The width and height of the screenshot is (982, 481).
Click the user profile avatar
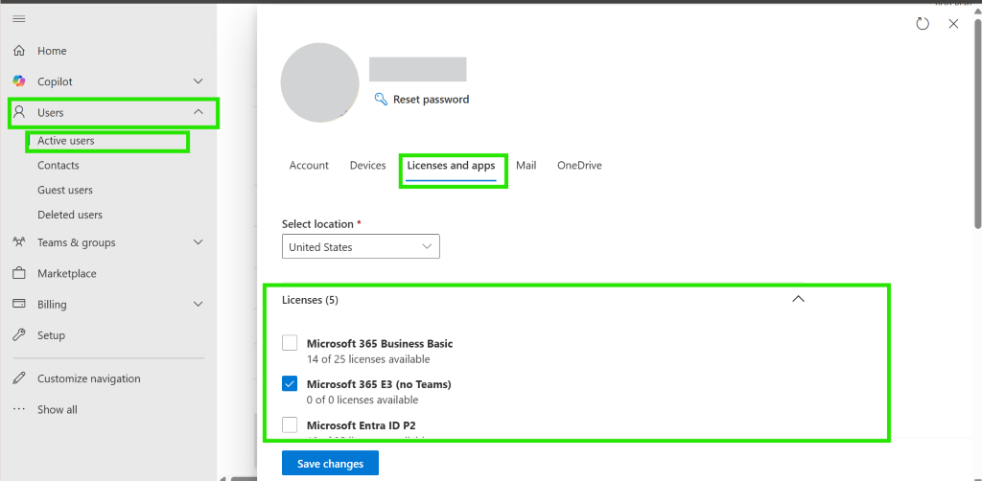click(319, 82)
